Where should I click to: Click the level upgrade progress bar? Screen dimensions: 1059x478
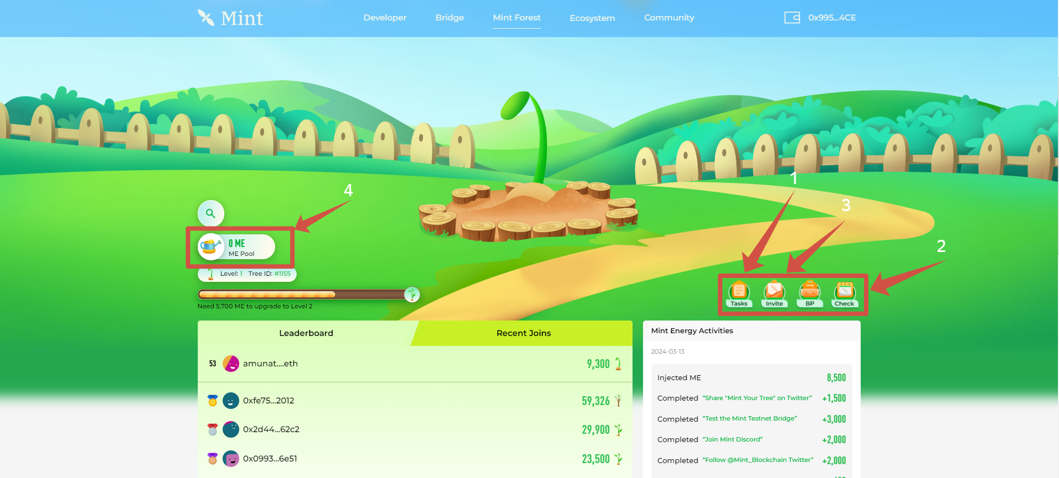pos(303,295)
